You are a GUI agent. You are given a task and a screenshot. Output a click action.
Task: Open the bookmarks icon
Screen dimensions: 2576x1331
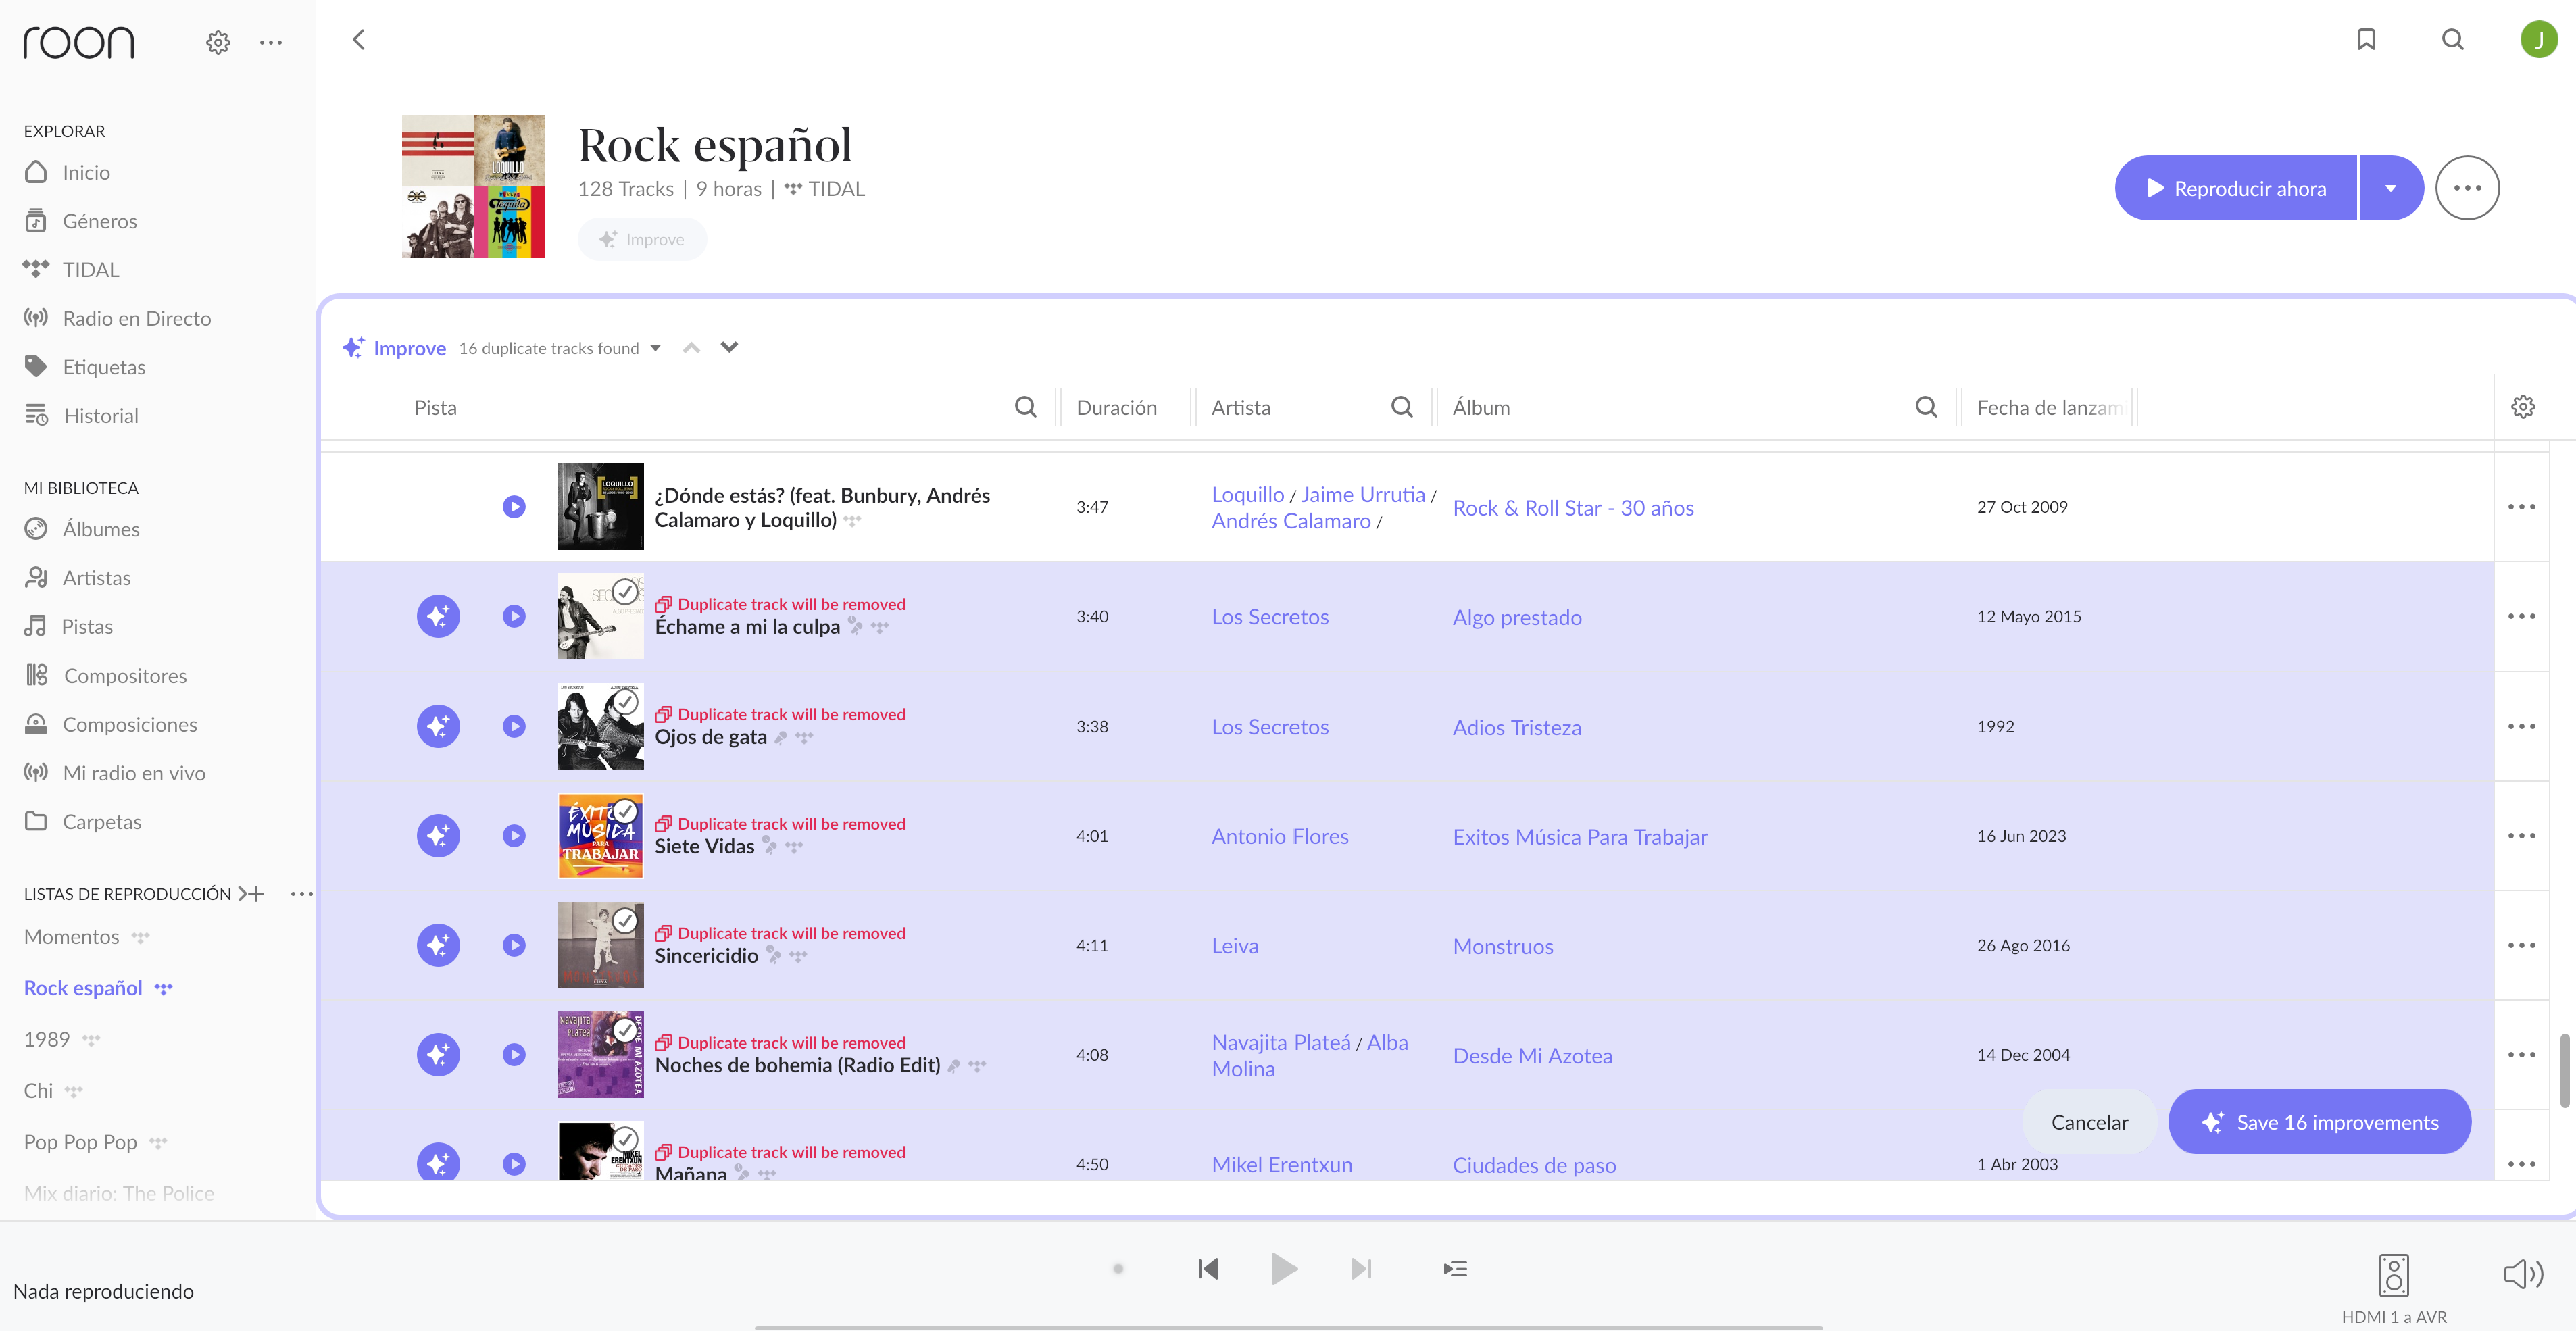click(2366, 39)
